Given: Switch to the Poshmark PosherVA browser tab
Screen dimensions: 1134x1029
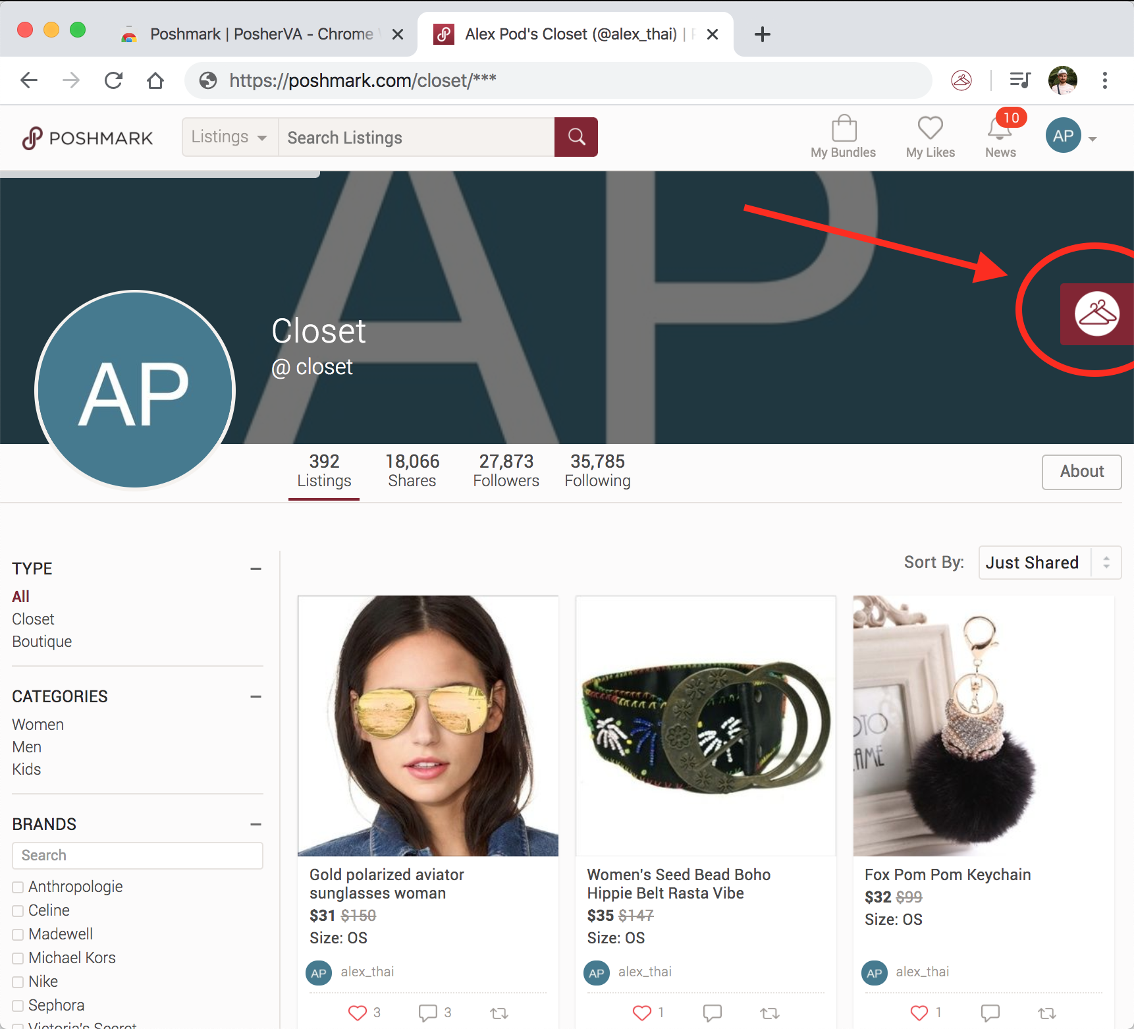Looking at the screenshot, I should (261, 34).
